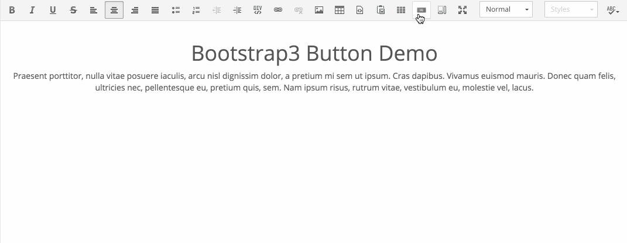
Task: Open the spell check ABC menu
Action: 612,10
